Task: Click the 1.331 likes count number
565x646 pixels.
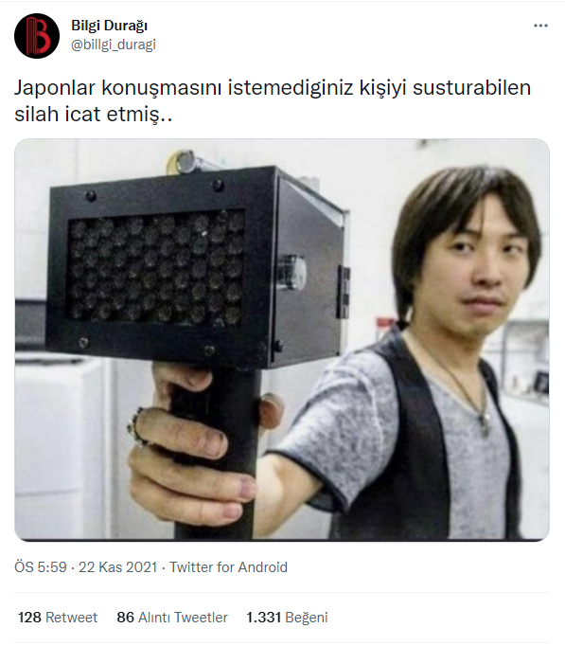Action: (x=263, y=618)
